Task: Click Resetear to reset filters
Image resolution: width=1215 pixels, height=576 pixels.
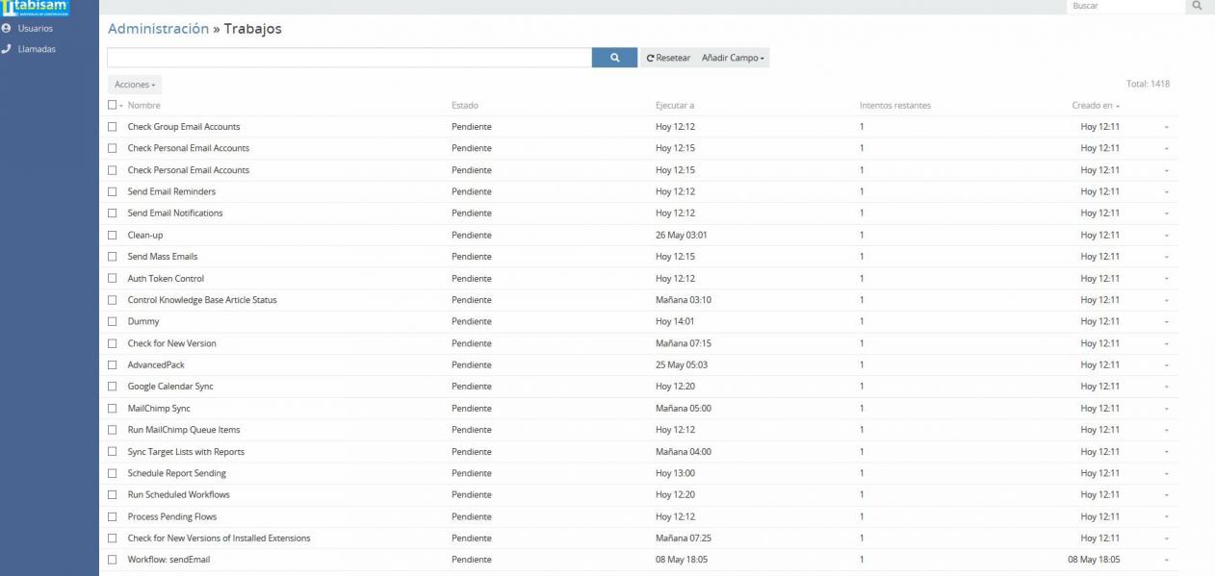Action: 668,58
